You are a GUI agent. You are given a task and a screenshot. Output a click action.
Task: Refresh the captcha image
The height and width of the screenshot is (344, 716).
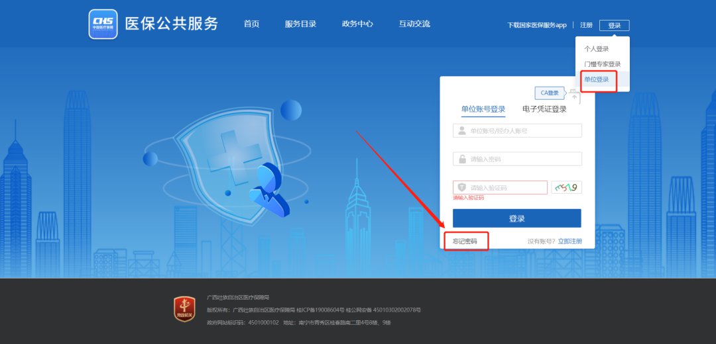[566, 188]
